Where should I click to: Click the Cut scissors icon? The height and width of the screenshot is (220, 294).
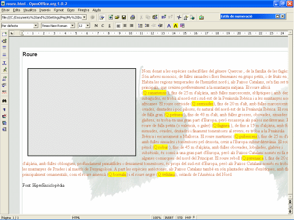pyautogui.click(x=141, y=17)
